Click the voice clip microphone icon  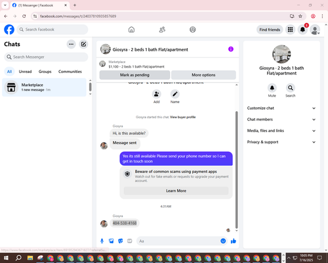click(x=102, y=241)
